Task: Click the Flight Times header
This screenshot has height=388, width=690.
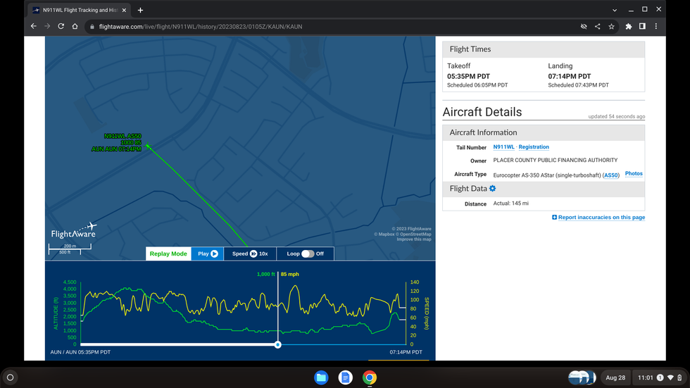Action: click(x=544, y=49)
